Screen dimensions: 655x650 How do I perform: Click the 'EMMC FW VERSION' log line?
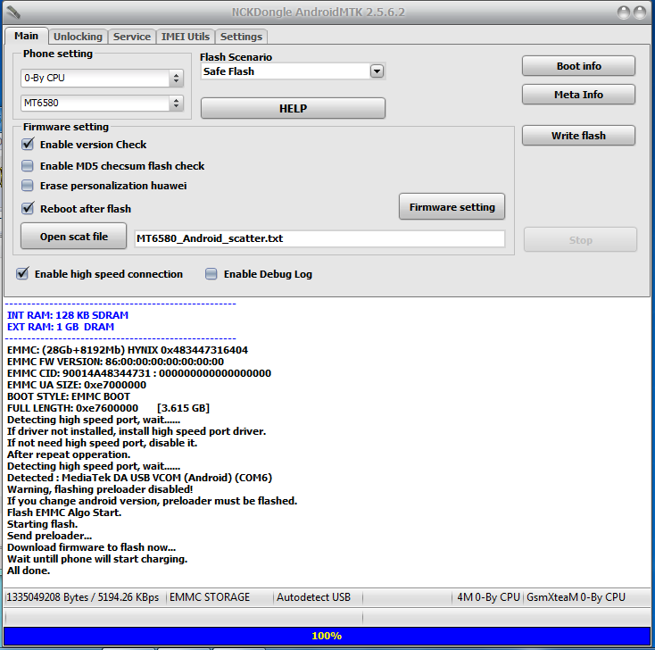(x=115, y=362)
